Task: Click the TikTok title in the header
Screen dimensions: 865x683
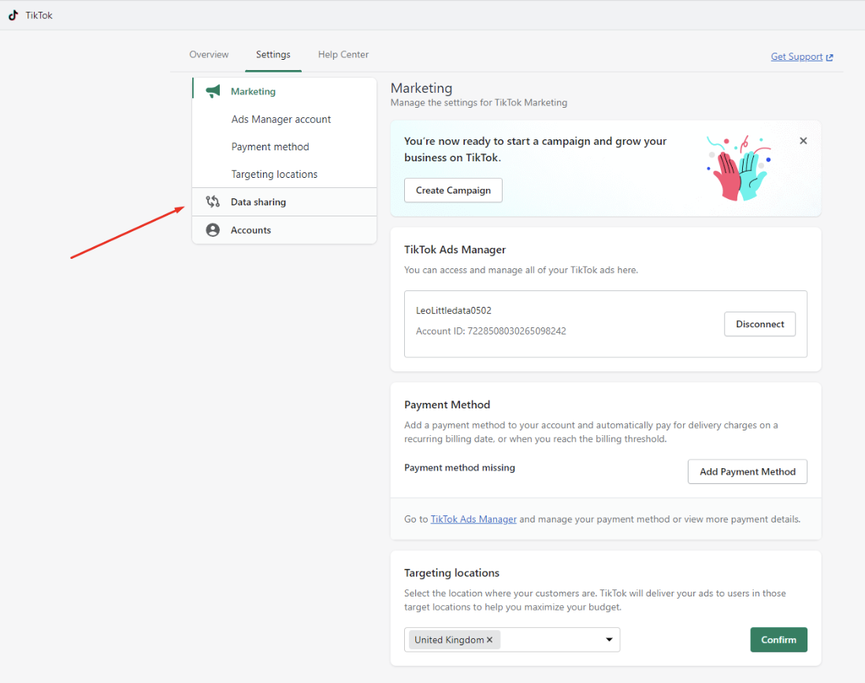Action: tap(39, 16)
